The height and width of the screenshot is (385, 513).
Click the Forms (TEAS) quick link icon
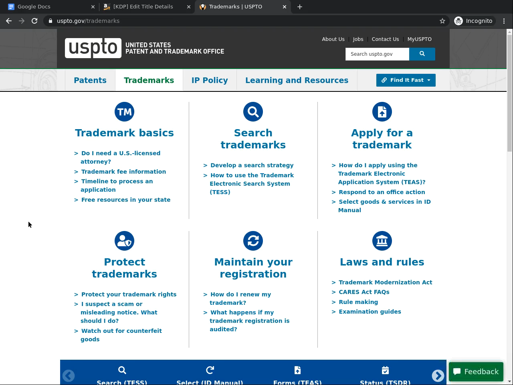click(x=297, y=370)
